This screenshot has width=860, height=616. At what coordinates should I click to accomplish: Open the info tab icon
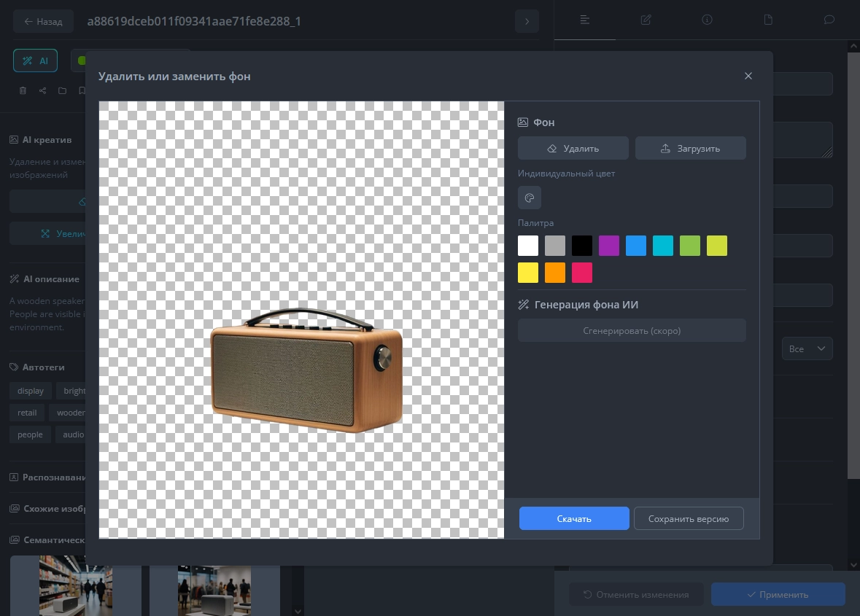(x=707, y=20)
